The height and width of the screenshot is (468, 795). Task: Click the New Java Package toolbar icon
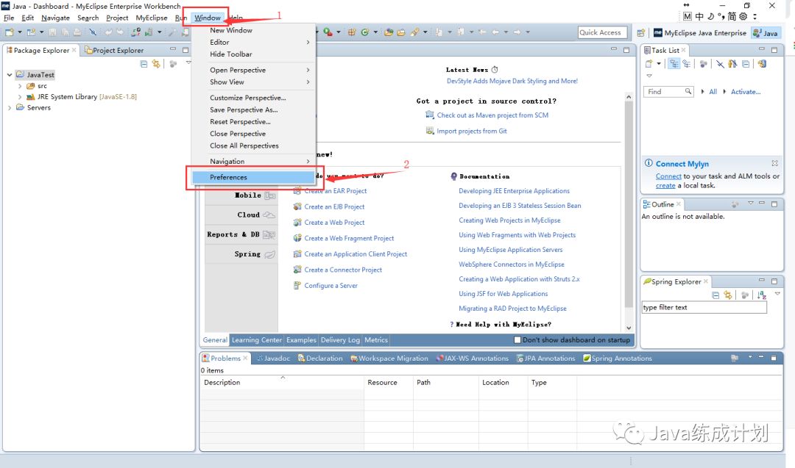(351, 32)
